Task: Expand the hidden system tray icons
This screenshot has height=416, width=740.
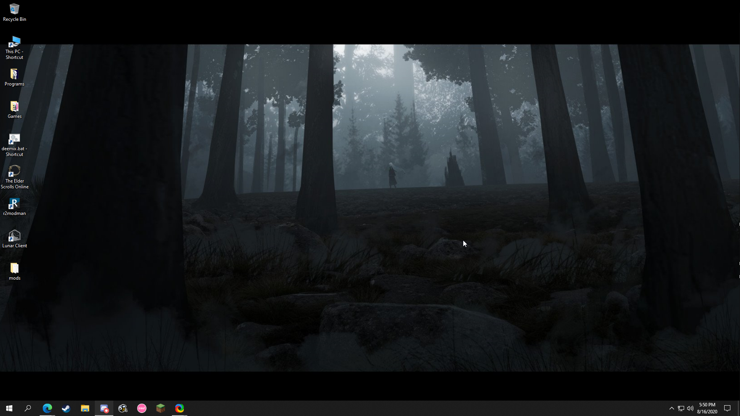Action: [671, 408]
